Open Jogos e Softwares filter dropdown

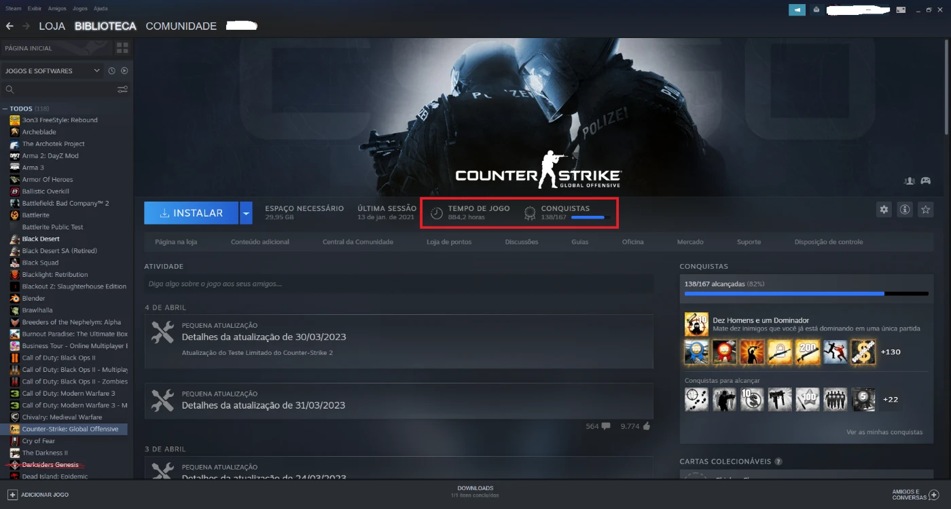click(x=52, y=71)
